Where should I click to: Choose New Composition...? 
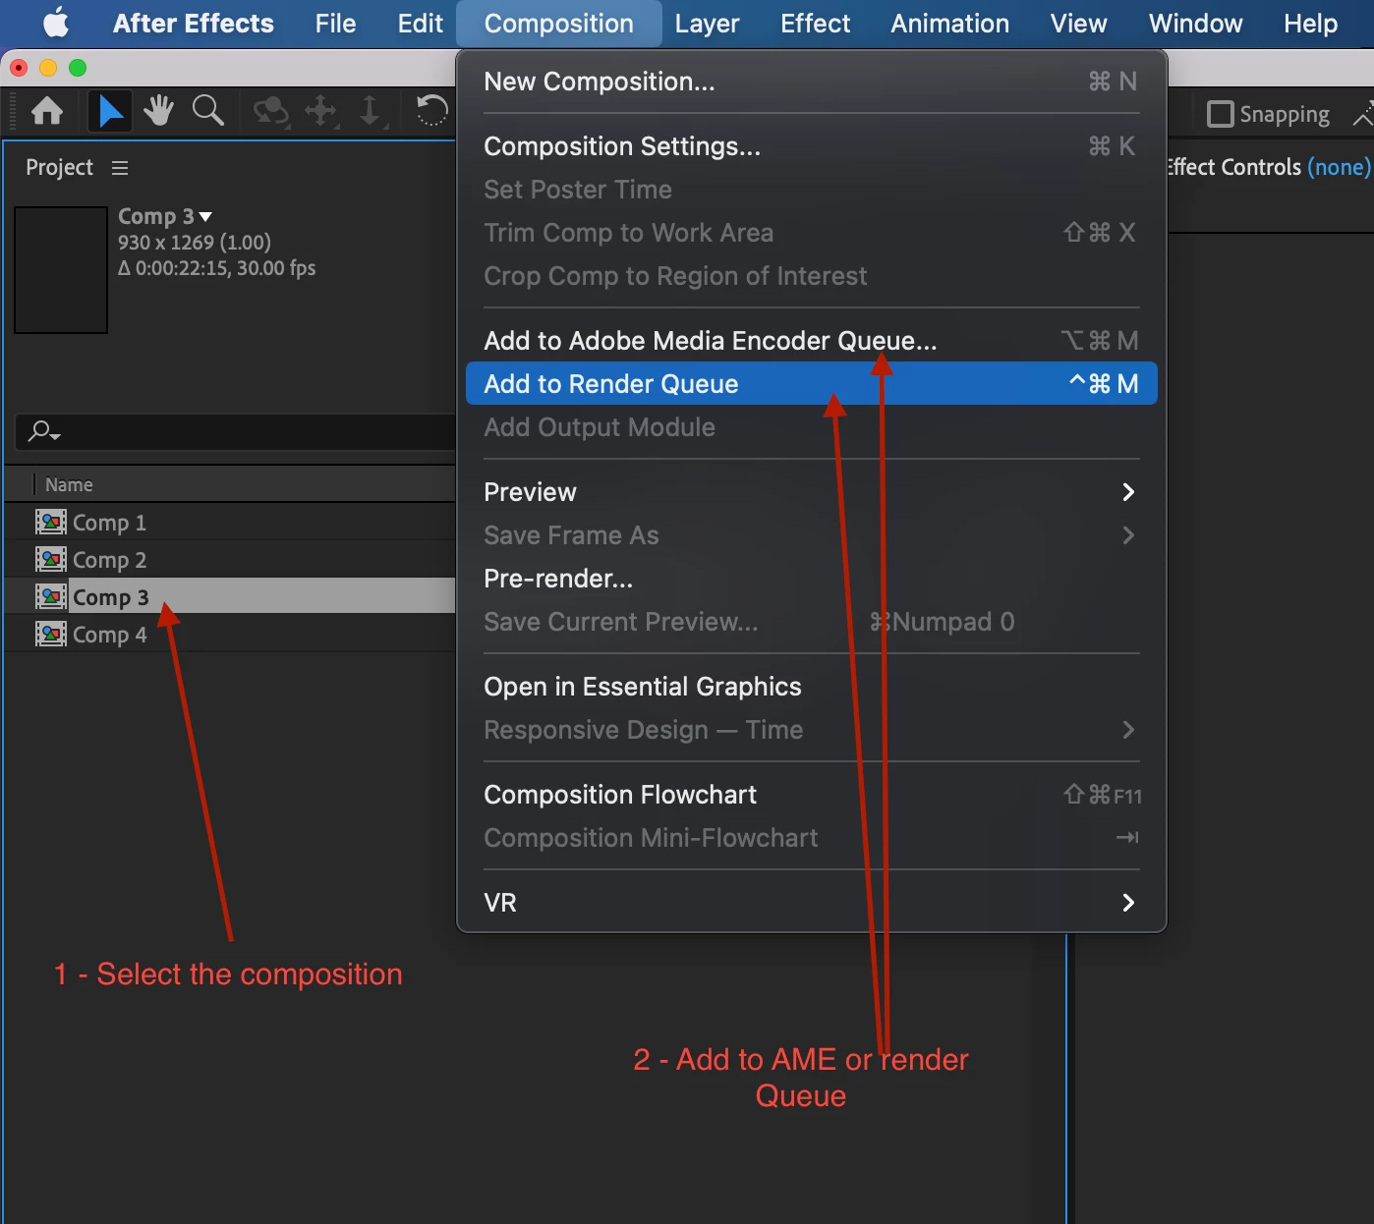coord(811,82)
